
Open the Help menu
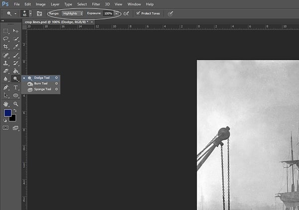(x=149, y=4)
